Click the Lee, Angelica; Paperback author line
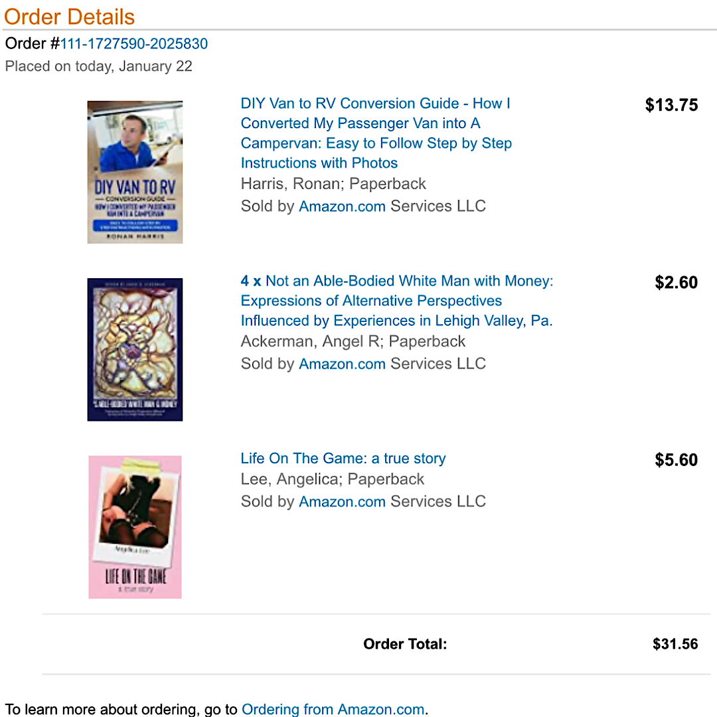Screen dimensions: 717x717 (332, 479)
